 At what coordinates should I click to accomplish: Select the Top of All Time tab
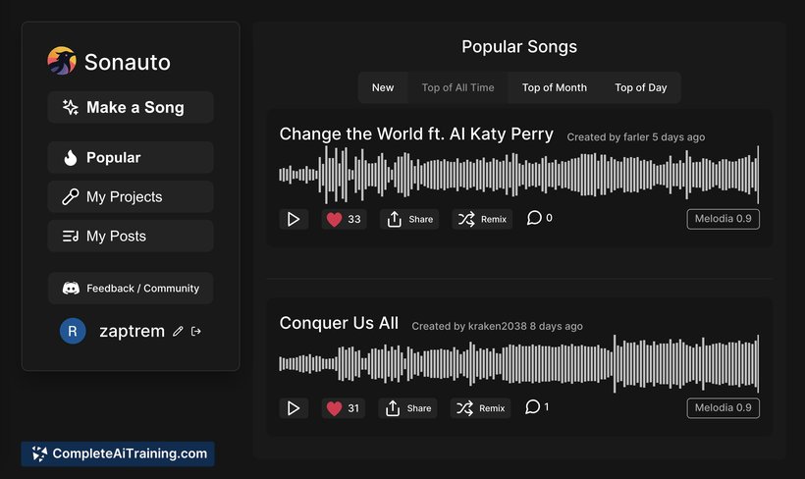pos(457,87)
